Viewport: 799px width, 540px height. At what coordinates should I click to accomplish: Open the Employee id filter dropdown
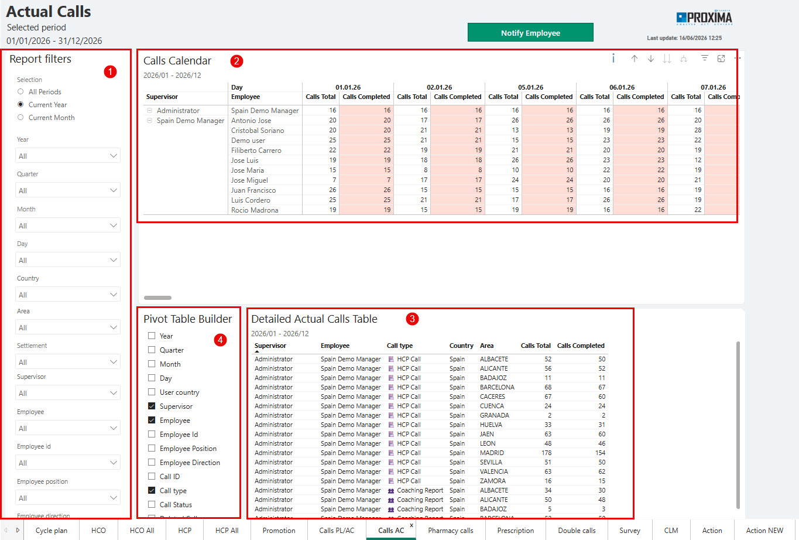tap(68, 463)
